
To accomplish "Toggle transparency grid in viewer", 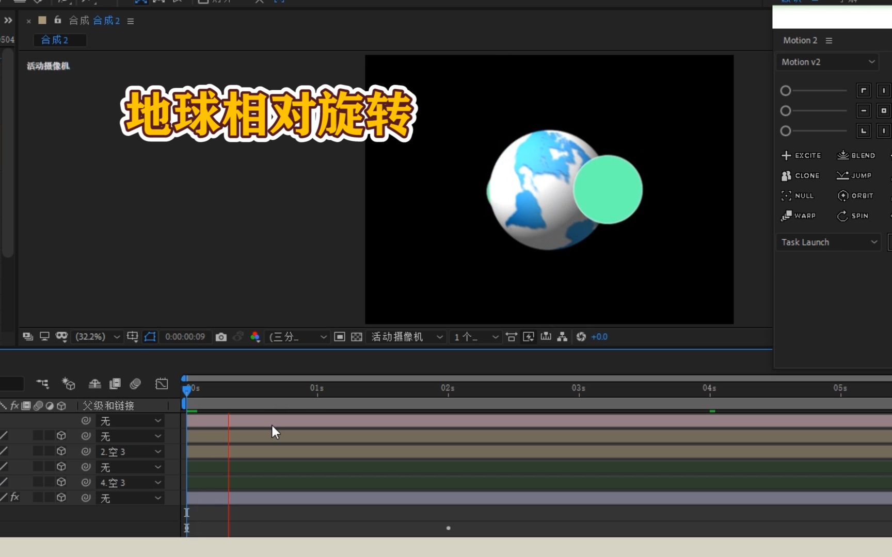I will (x=357, y=337).
